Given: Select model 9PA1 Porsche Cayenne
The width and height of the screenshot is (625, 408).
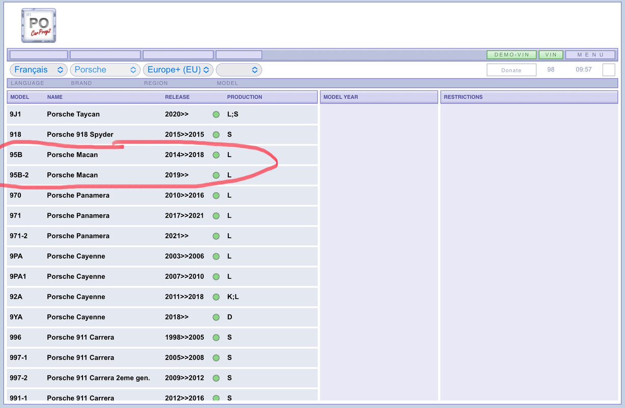Looking at the screenshot, I should pos(162,276).
